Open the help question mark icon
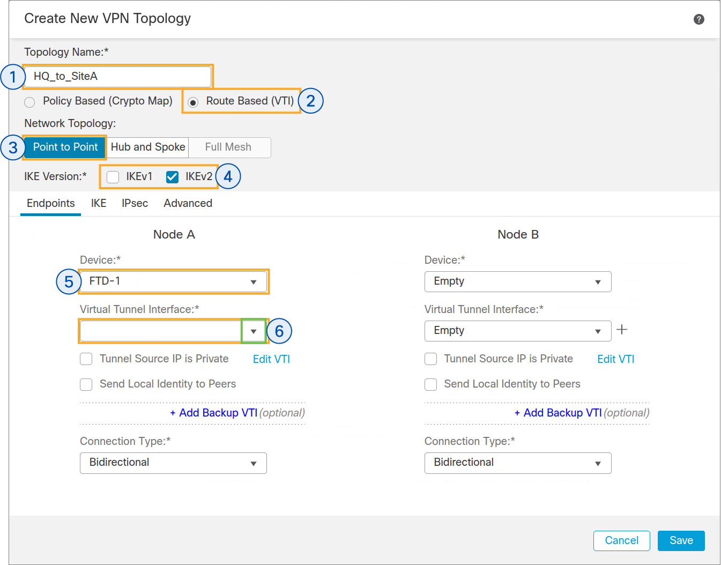Viewport: 721px width, 565px height. point(698,19)
